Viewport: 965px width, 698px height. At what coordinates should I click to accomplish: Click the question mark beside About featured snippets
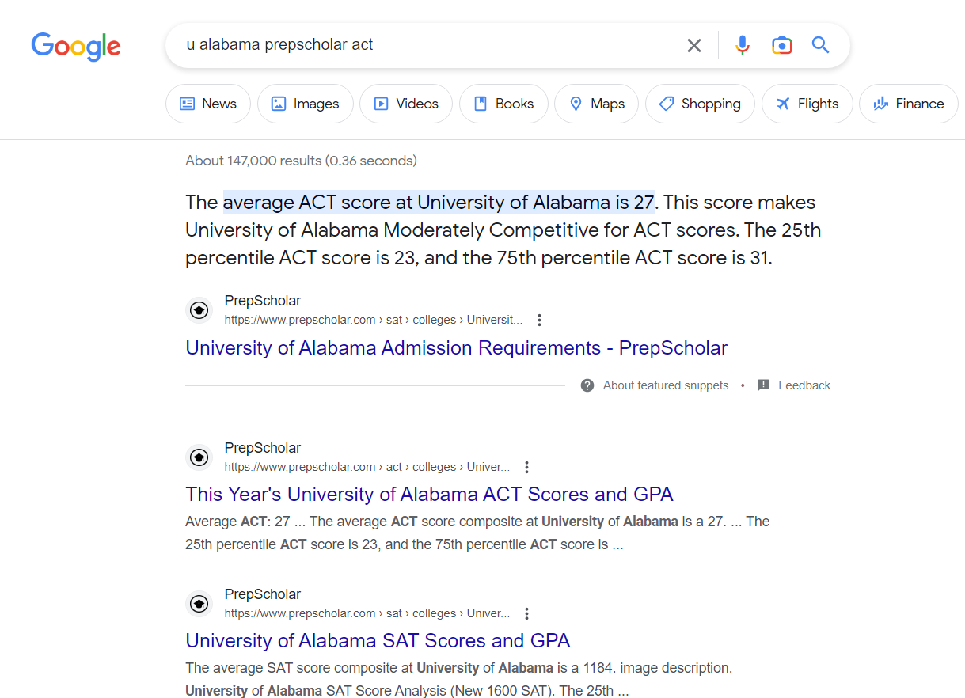click(x=587, y=385)
